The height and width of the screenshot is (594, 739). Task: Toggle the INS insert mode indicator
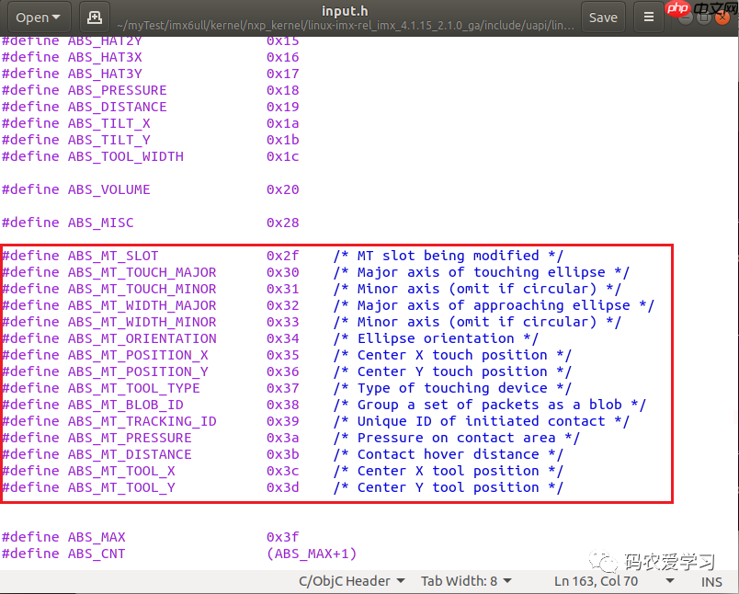tap(711, 582)
